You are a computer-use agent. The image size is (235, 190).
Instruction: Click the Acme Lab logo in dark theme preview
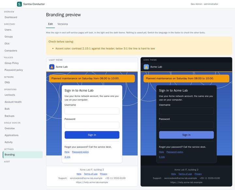(146, 67)
